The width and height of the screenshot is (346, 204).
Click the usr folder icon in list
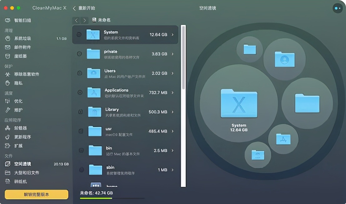(x=95, y=131)
